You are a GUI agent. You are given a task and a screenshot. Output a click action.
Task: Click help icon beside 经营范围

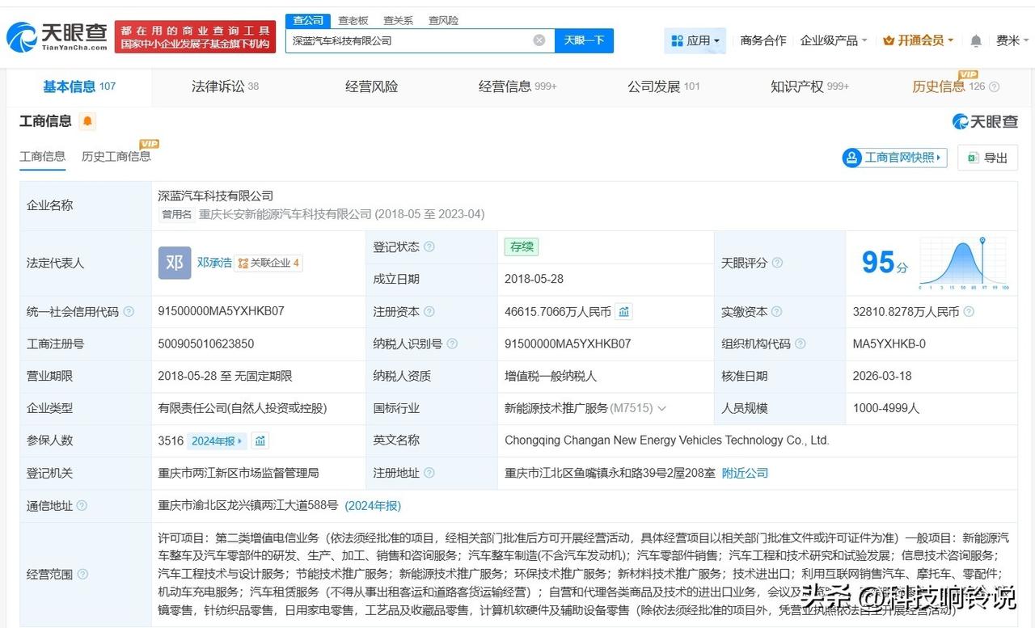(x=82, y=575)
